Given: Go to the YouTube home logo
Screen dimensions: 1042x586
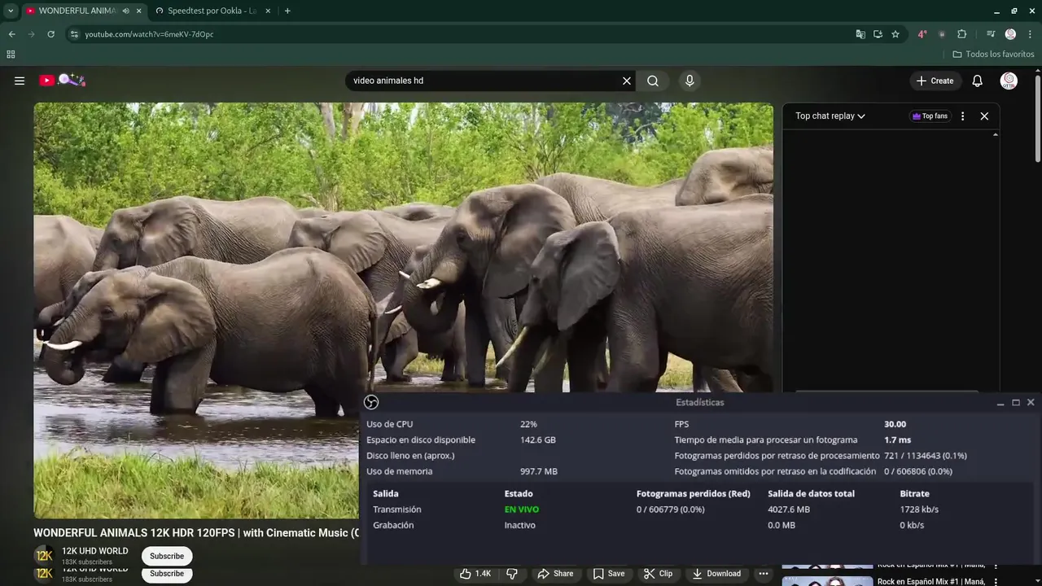Looking at the screenshot, I should (x=62, y=80).
